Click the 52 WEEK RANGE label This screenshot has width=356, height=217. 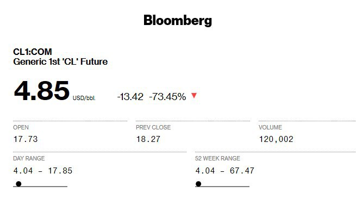coord(217,158)
